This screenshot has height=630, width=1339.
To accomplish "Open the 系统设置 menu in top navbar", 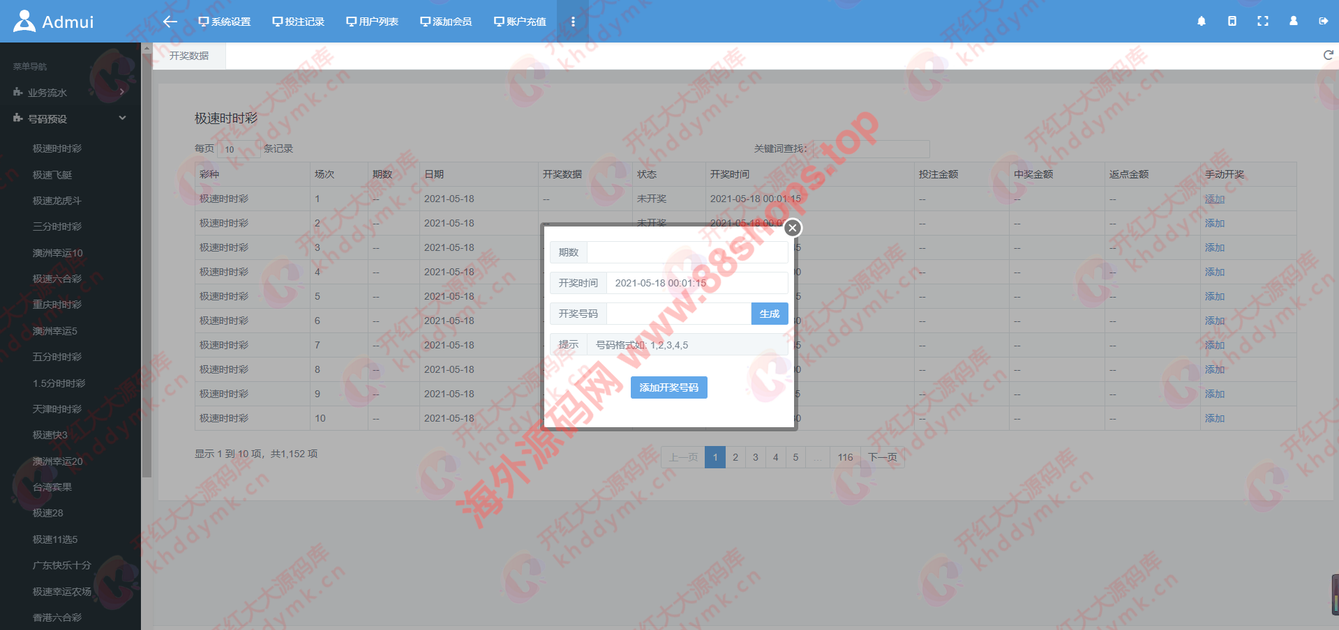I will [x=225, y=22].
